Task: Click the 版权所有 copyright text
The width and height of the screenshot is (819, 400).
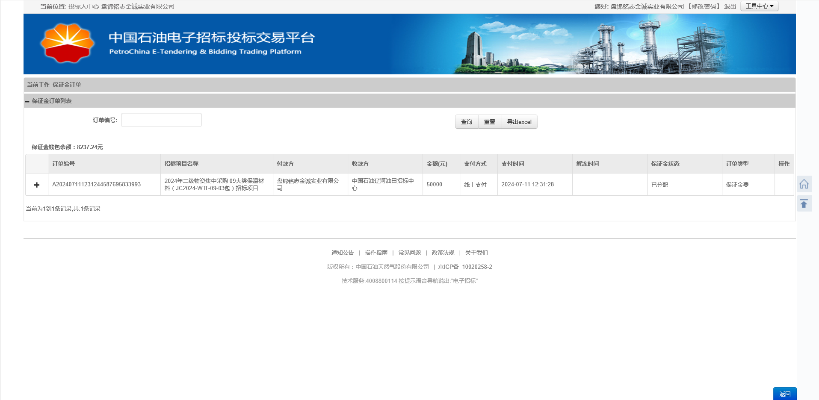Action: point(378,267)
